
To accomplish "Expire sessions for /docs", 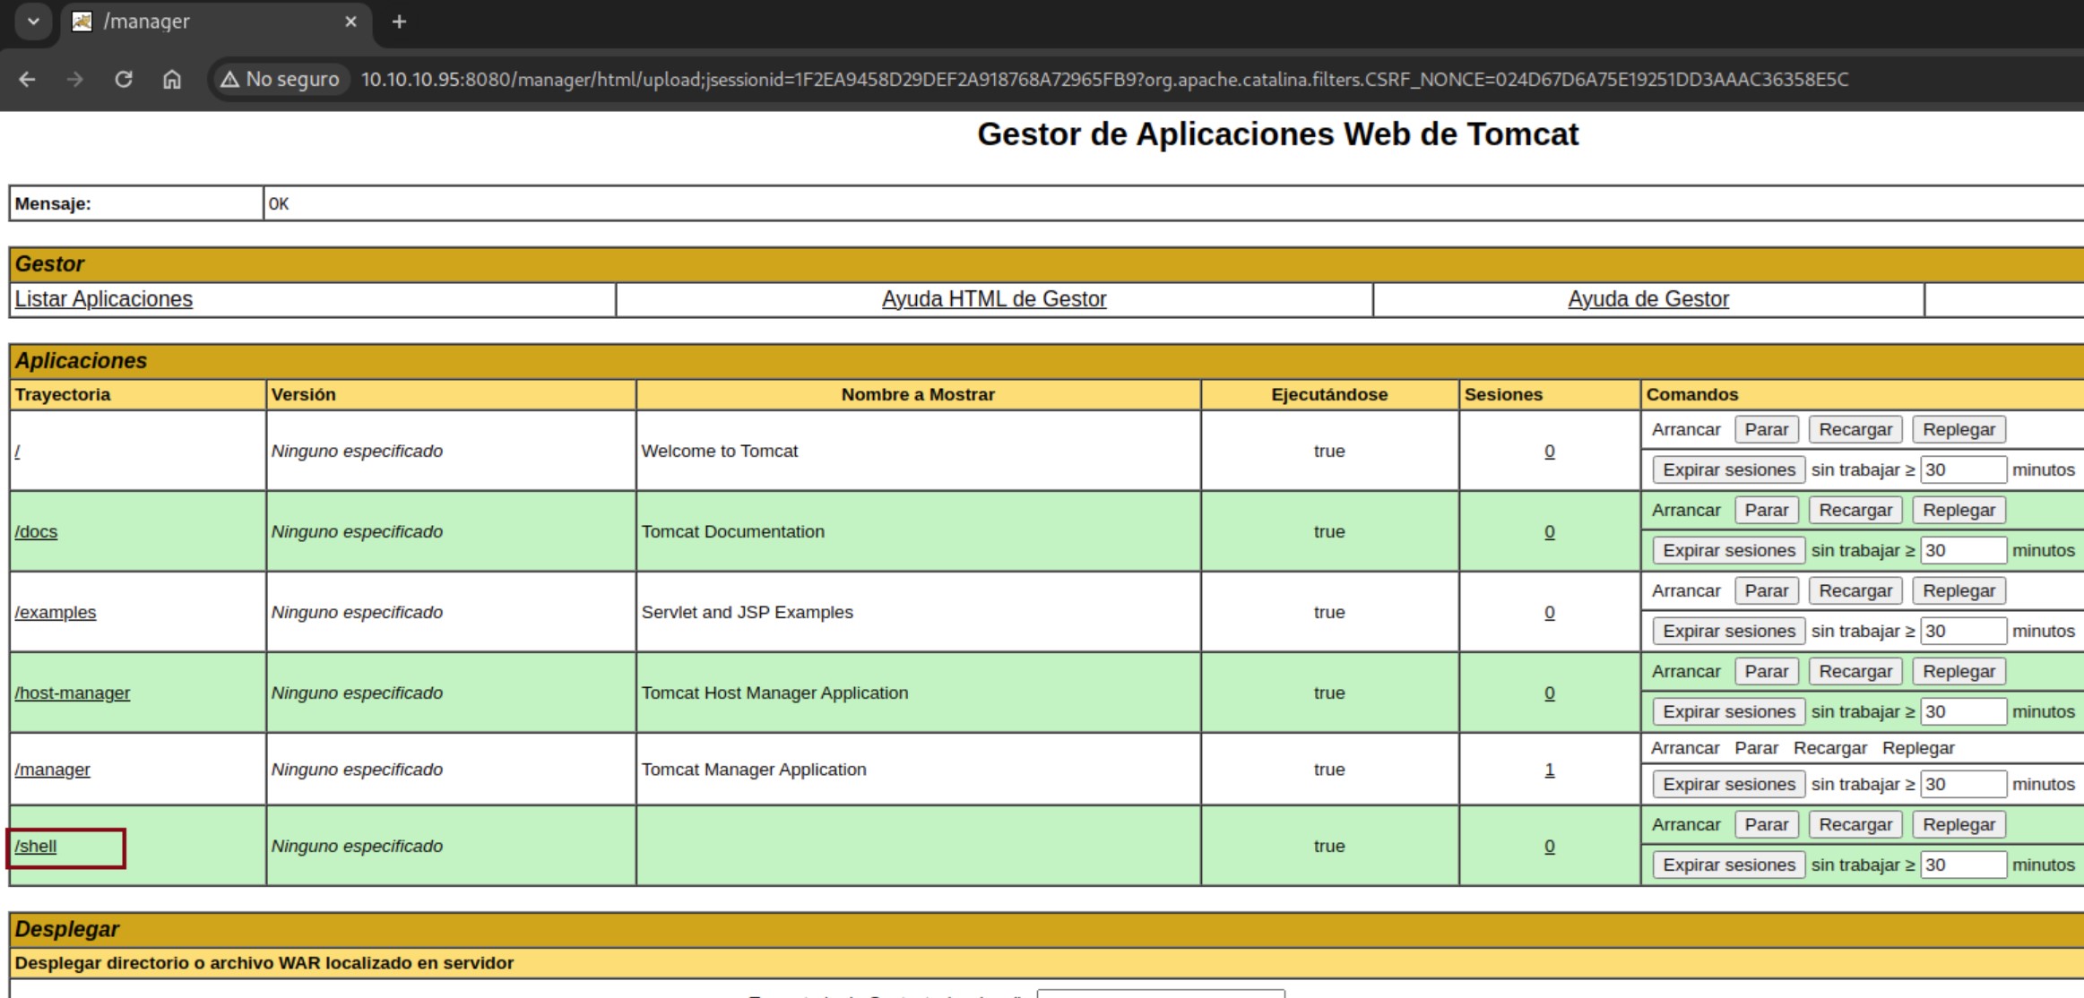I will [1729, 551].
